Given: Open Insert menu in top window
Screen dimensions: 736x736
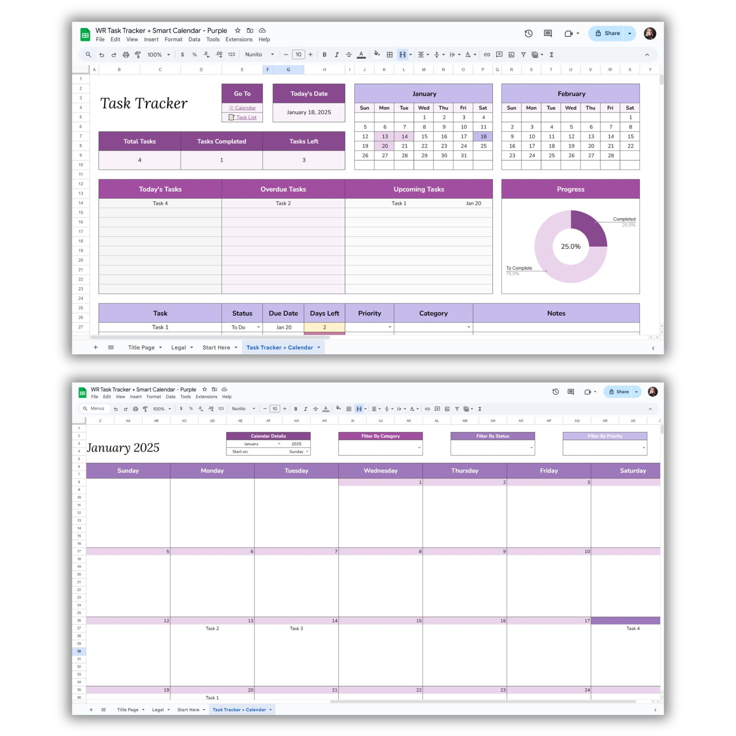Looking at the screenshot, I should pos(151,39).
